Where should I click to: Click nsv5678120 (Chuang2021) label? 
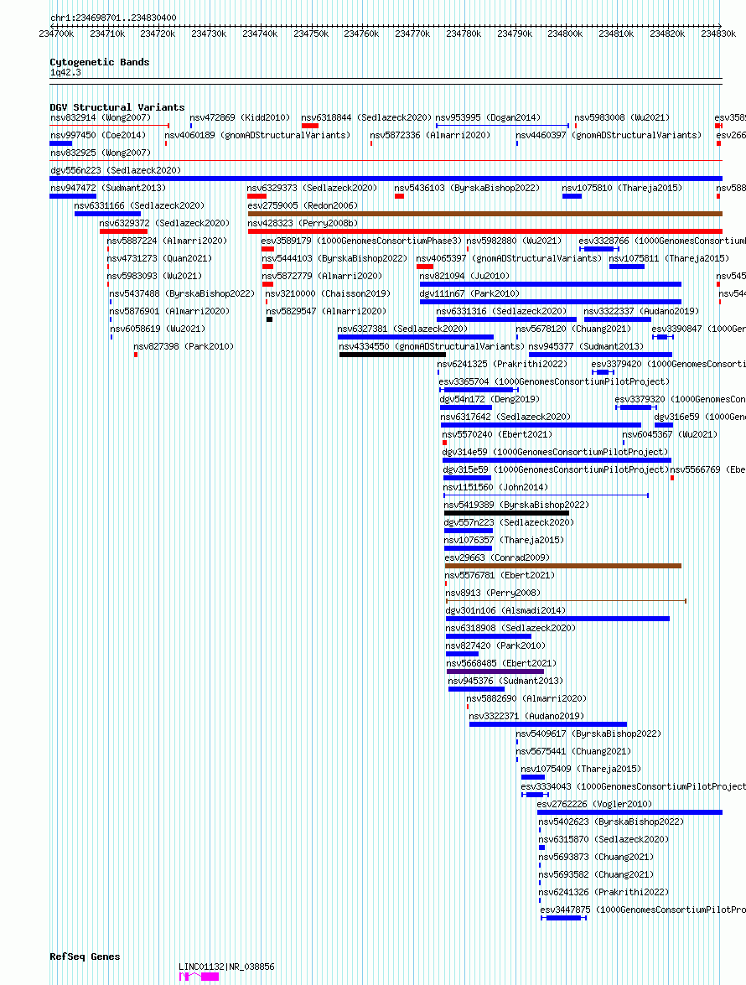[573, 329]
